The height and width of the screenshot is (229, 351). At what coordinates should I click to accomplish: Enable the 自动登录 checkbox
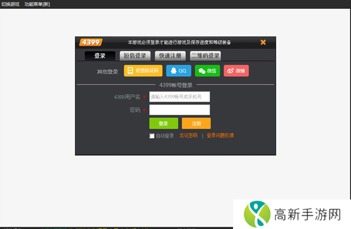pyautogui.click(x=152, y=136)
